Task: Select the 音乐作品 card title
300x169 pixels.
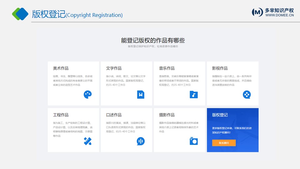Action: 167,68
